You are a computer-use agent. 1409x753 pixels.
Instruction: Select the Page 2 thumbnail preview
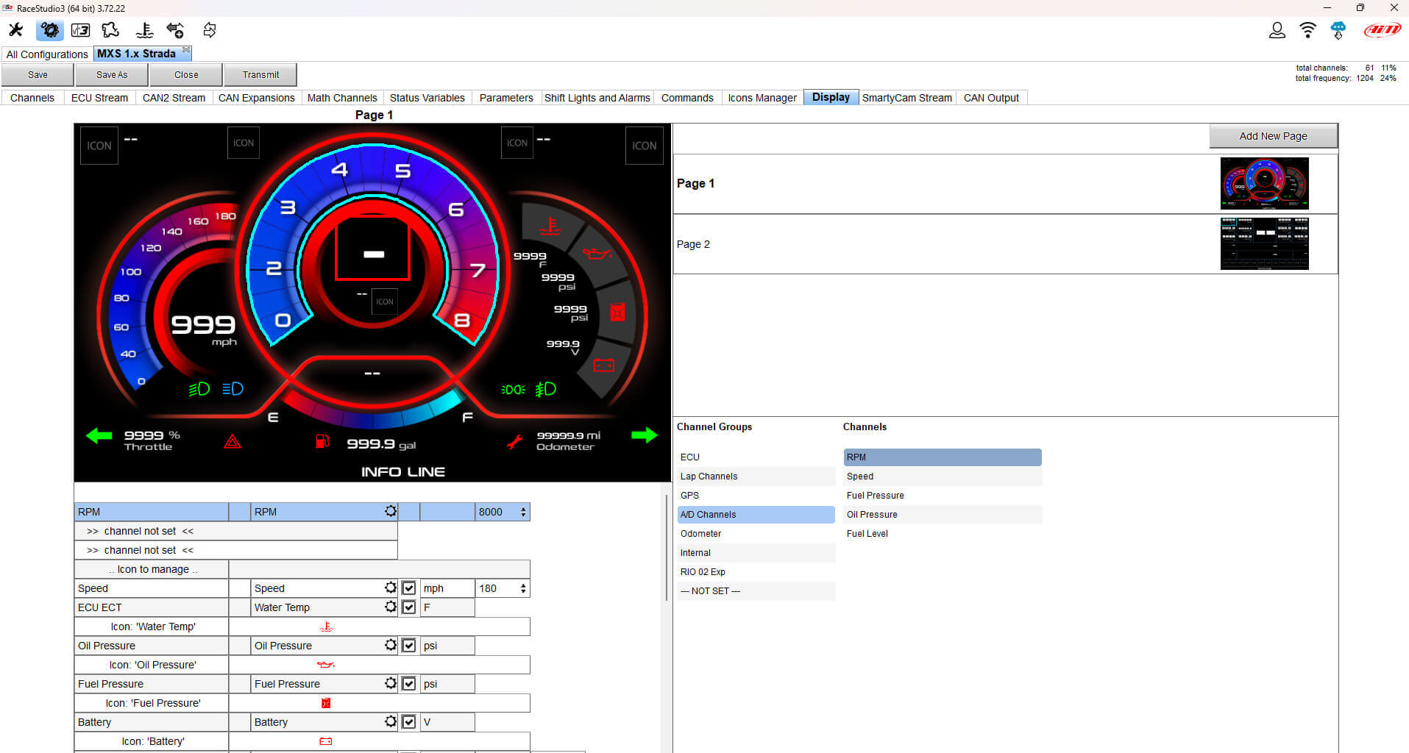[x=1264, y=244]
